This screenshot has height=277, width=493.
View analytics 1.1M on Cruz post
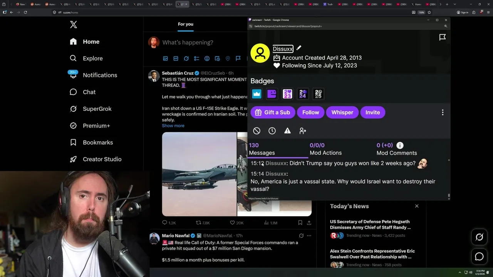click(271, 223)
